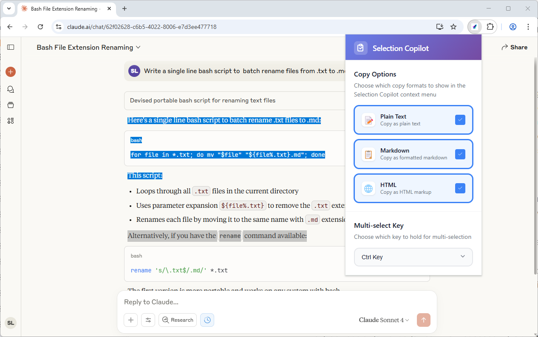This screenshot has width=538, height=337.
Task: Open the artifacts icon in sidebar
Action: tap(11, 121)
